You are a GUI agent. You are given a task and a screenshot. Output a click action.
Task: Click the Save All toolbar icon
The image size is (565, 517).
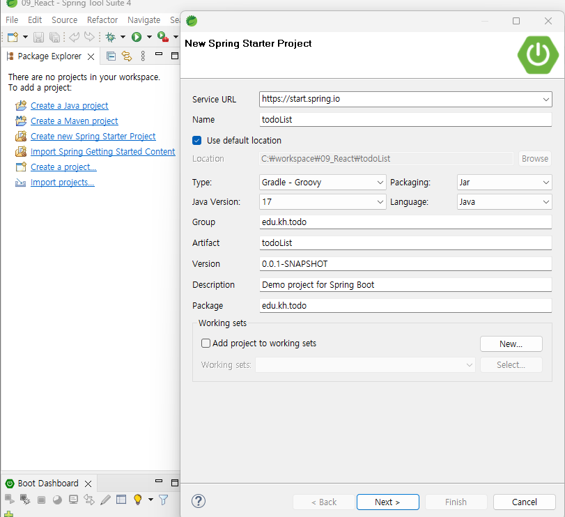(54, 37)
